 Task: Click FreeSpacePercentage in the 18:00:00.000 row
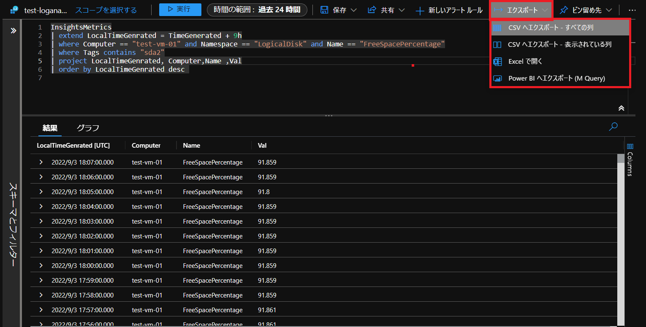tap(213, 266)
